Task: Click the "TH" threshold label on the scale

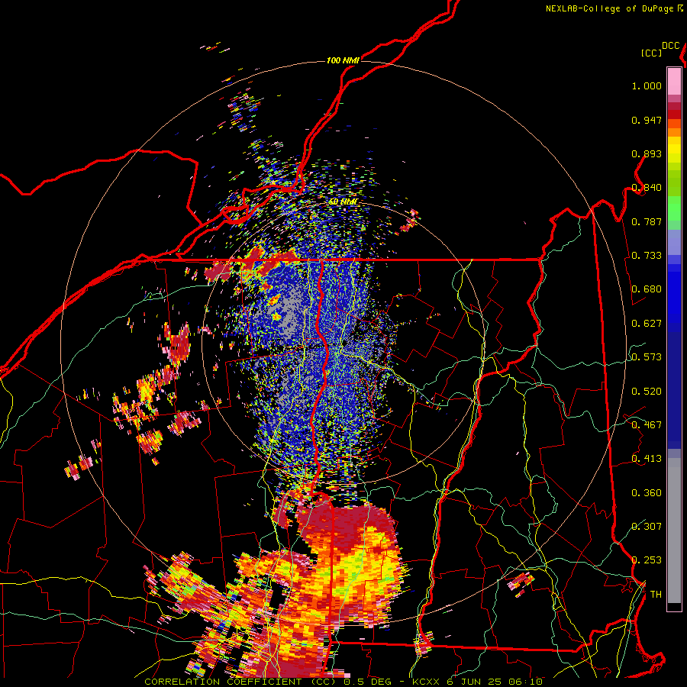Action: point(656,595)
